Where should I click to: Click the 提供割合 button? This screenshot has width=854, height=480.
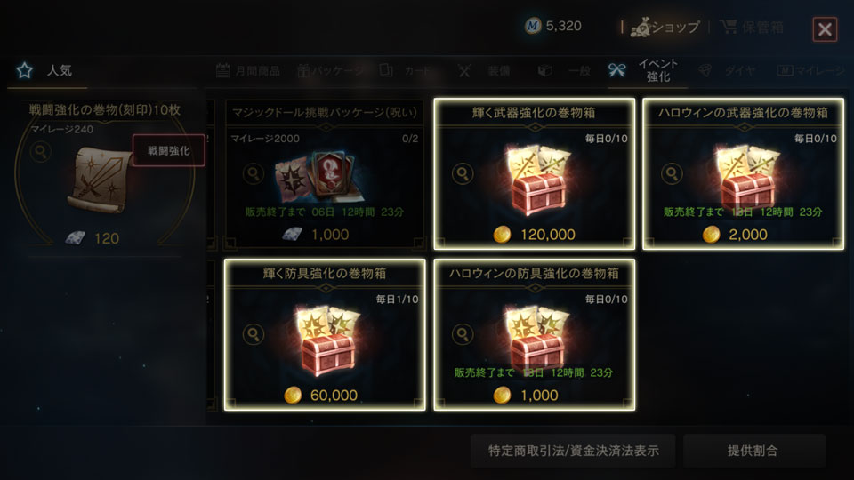click(753, 451)
